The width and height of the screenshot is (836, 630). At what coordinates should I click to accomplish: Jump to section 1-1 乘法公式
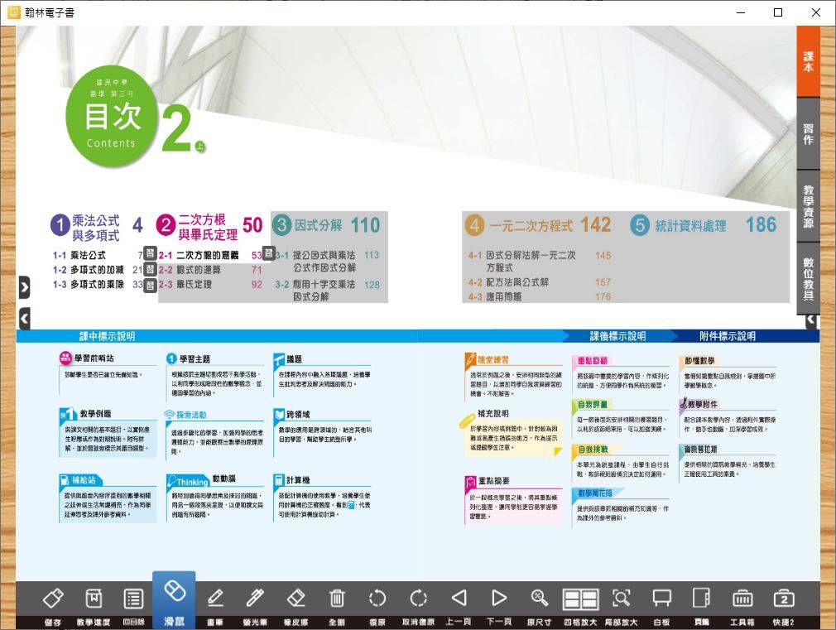[98, 255]
